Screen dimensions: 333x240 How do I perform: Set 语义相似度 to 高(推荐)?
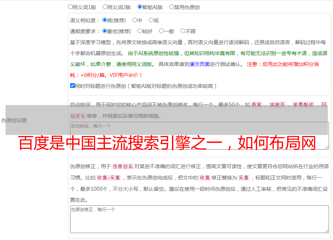pyautogui.click(x=105, y=20)
